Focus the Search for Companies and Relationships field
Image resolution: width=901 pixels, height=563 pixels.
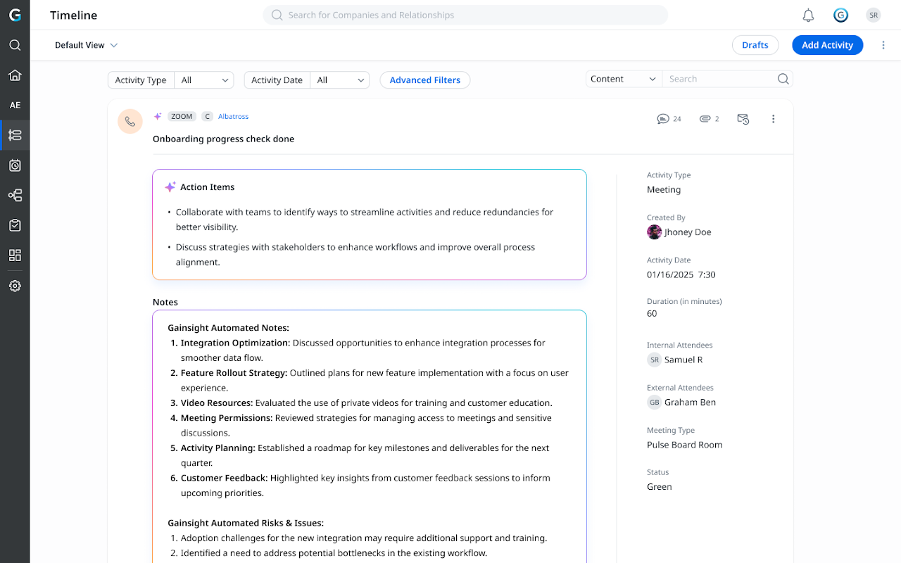tap(465, 15)
